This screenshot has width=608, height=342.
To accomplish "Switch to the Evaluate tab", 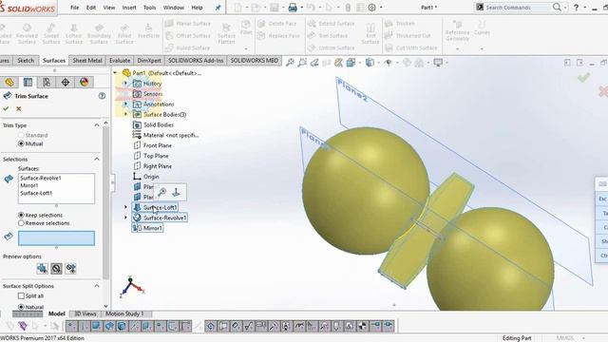I will click(120, 61).
